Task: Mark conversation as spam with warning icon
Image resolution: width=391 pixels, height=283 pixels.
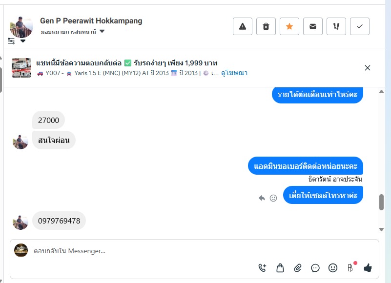Action: [x=243, y=26]
